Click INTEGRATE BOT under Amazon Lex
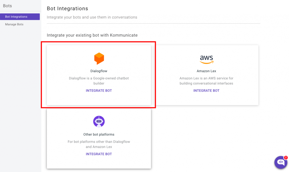289x172 pixels. 206,90
